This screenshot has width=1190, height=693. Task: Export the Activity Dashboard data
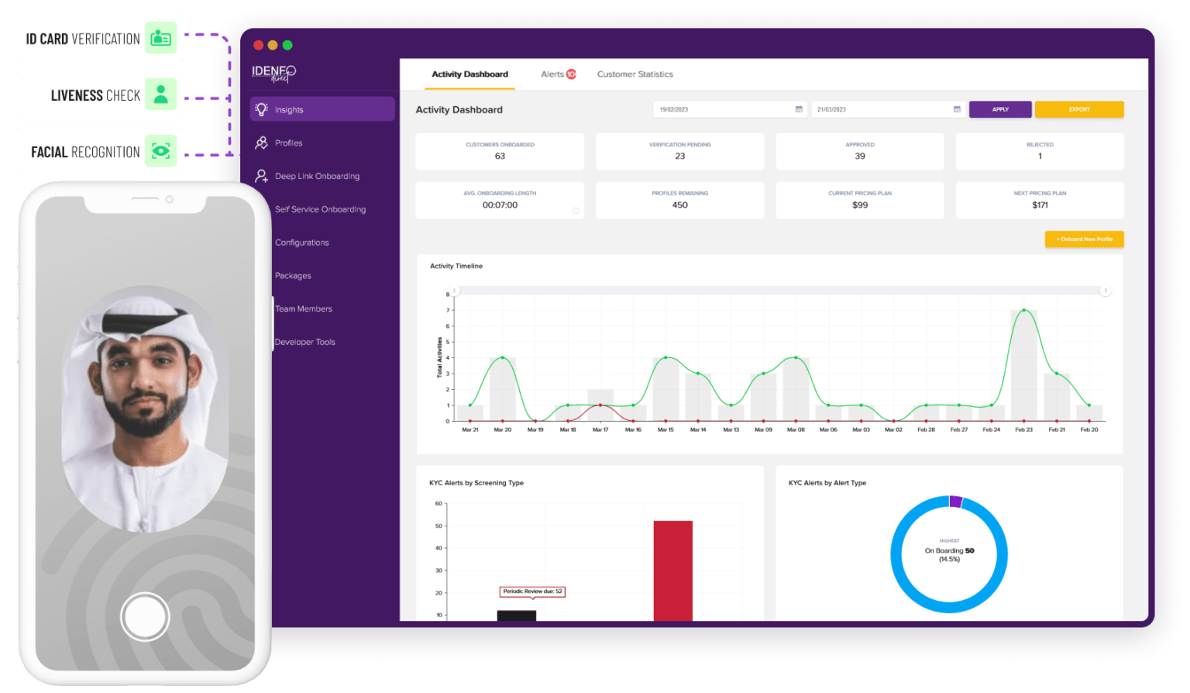tap(1079, 109)
